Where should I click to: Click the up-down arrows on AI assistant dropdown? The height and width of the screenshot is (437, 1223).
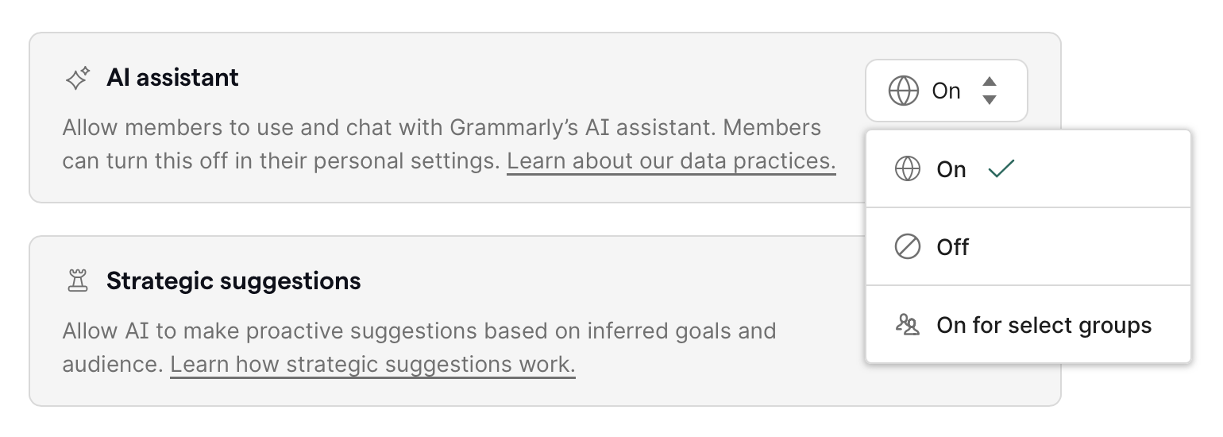pos(989,91)
